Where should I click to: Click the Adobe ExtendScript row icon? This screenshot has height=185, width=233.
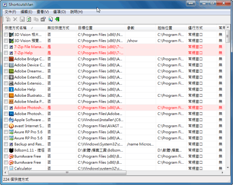pyautogui.click(x=11, y=77)
